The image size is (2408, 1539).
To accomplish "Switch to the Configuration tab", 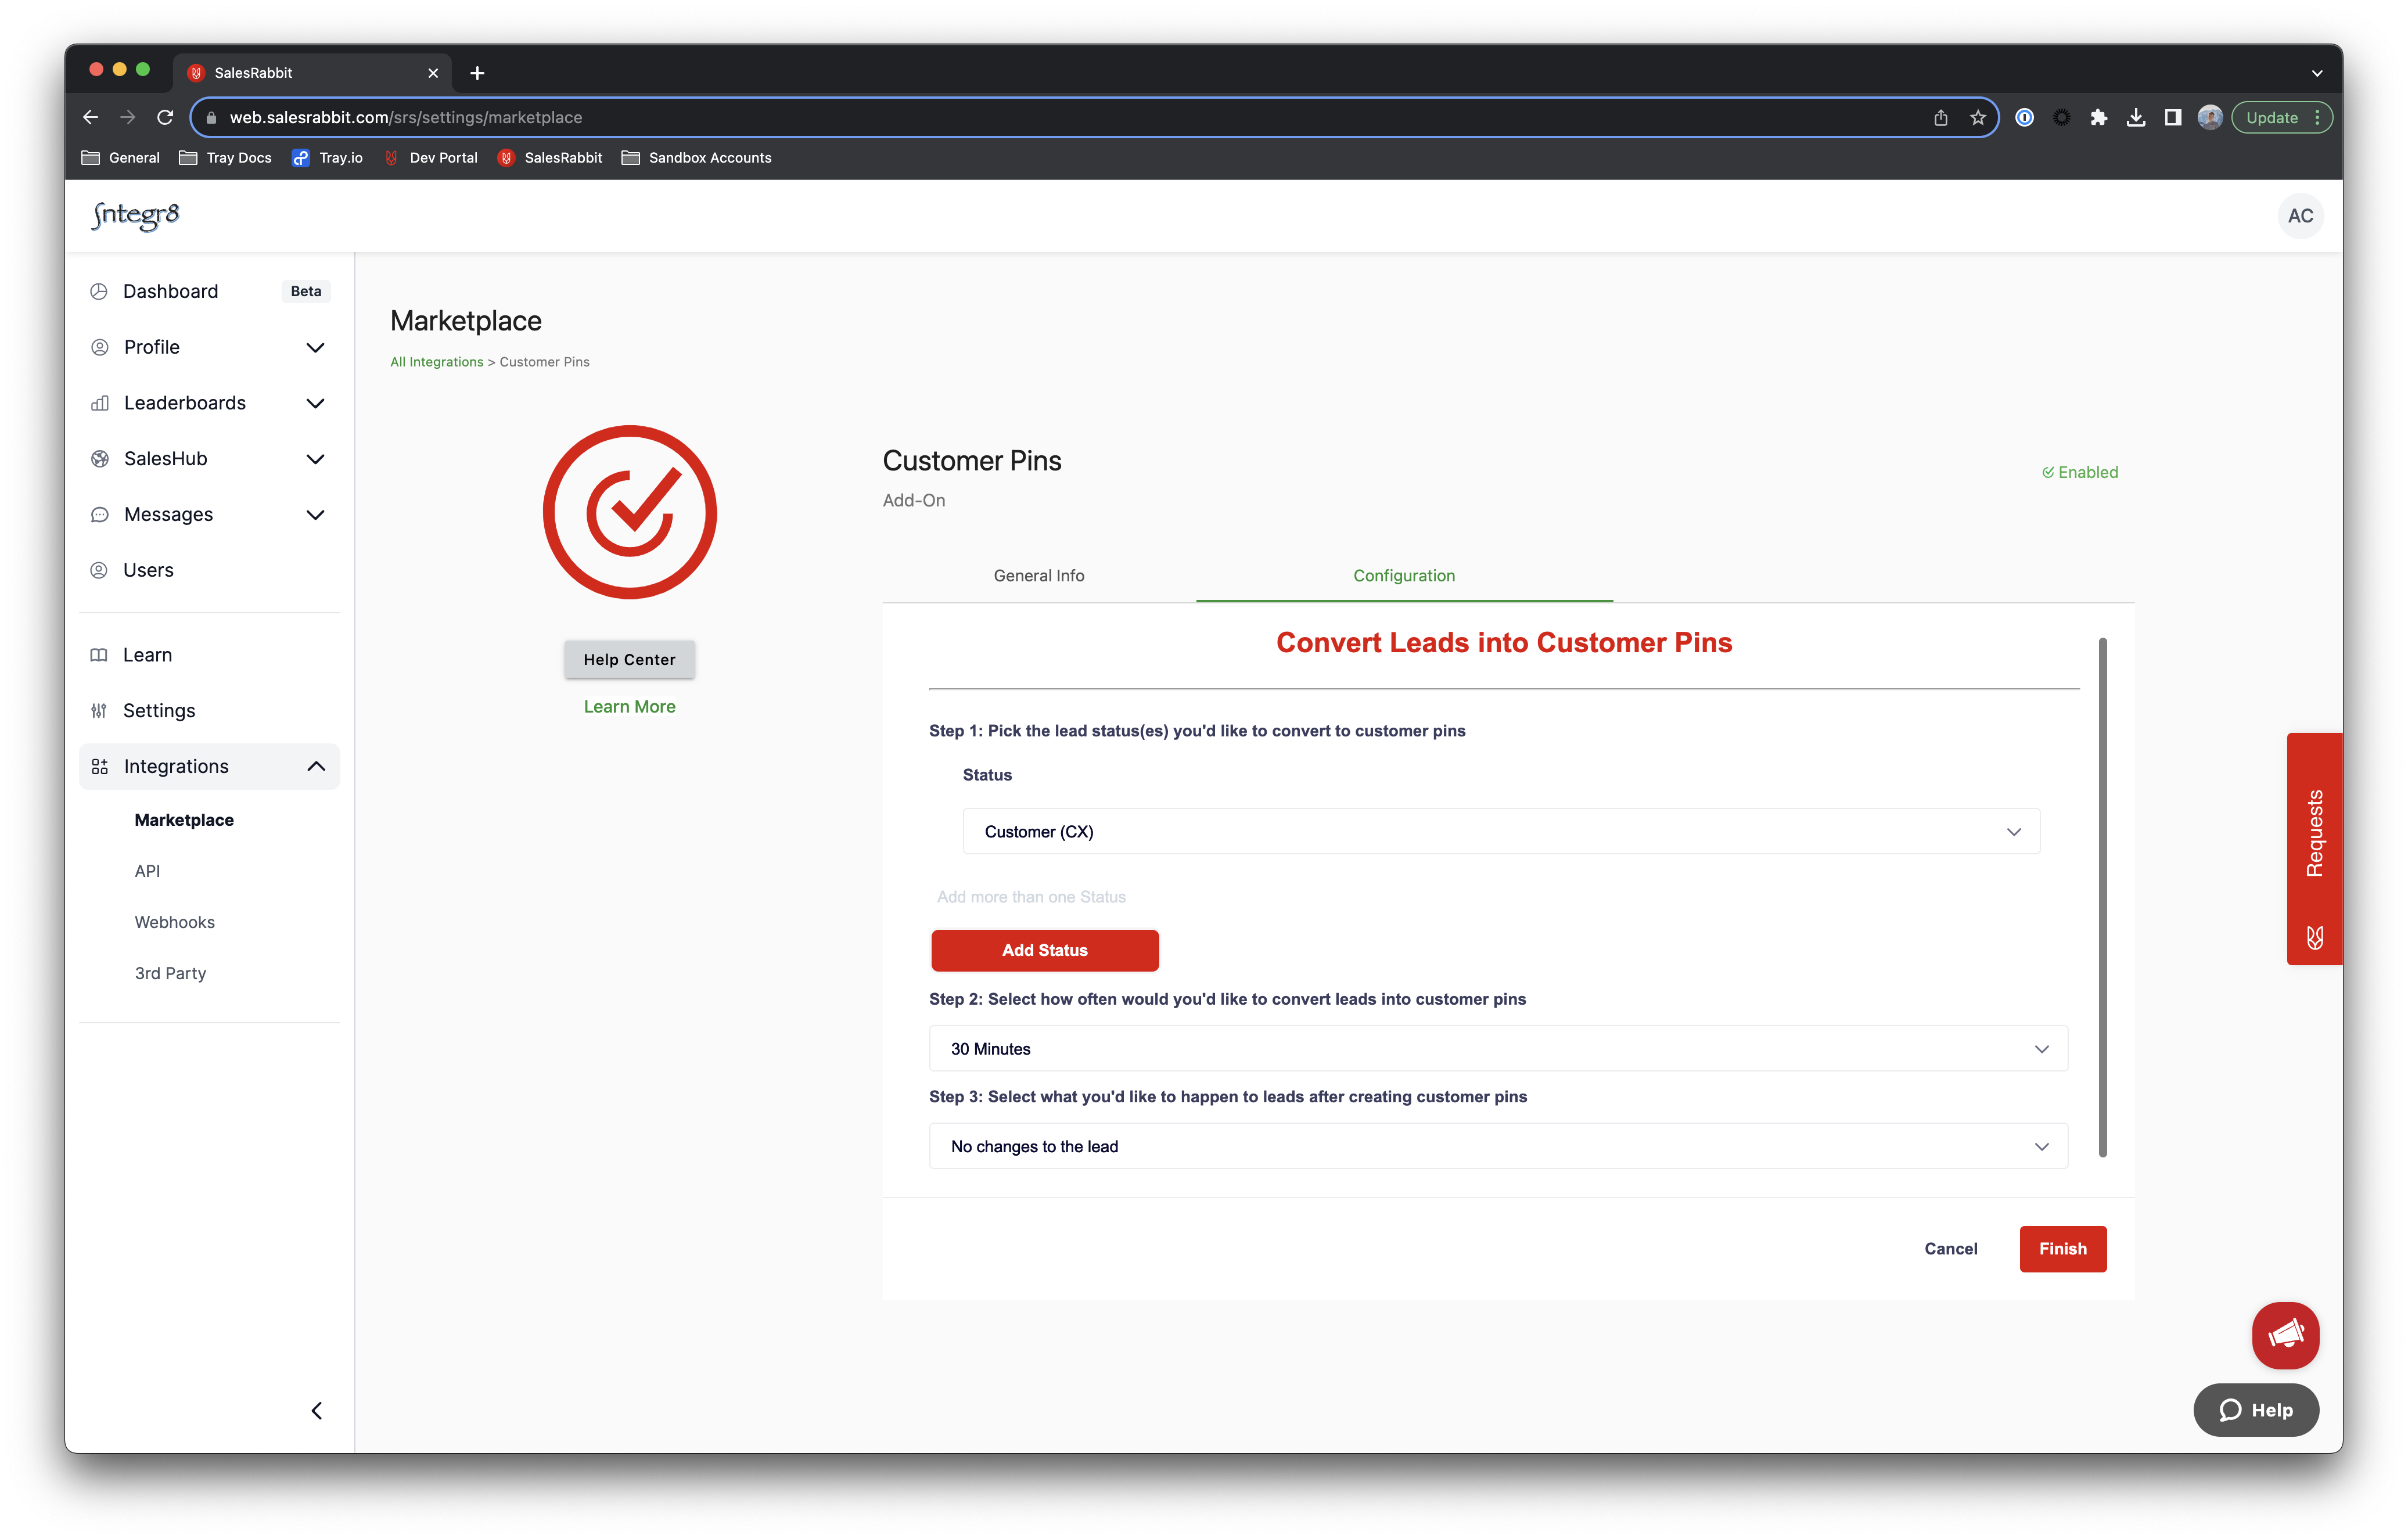I will coord(1404,576).
